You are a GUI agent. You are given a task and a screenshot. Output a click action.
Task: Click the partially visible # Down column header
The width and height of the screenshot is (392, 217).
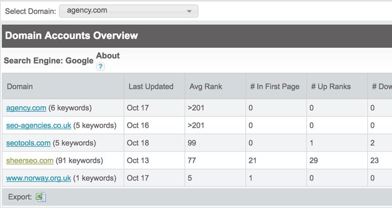pyautogui.click(x=381, y=87)
